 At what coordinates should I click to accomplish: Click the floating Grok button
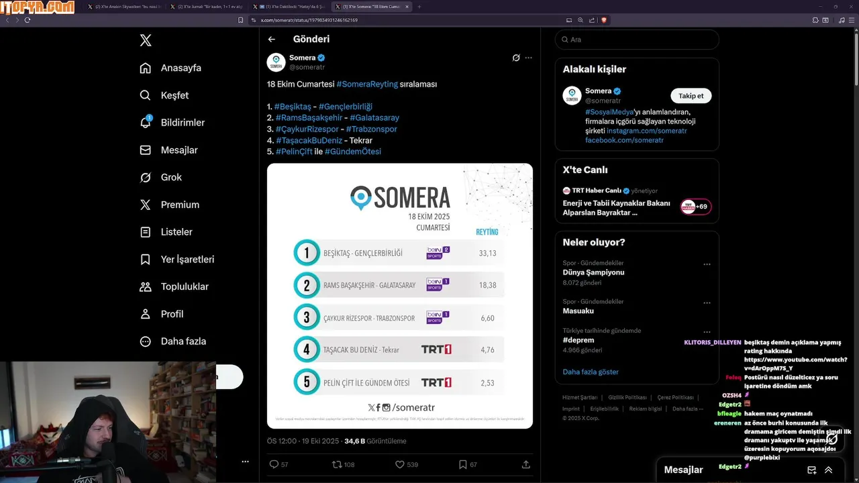click(832, 439)
